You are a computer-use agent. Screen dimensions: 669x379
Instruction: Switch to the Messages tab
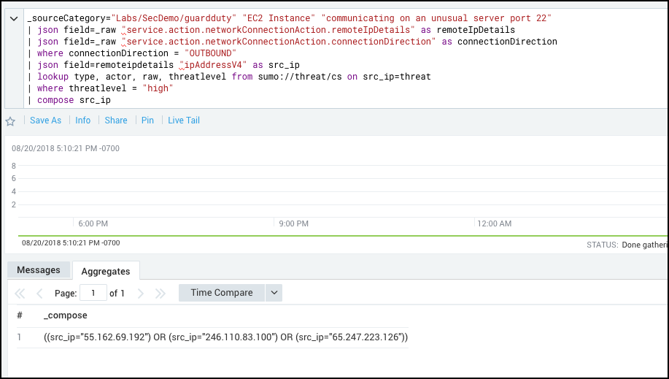39,270
